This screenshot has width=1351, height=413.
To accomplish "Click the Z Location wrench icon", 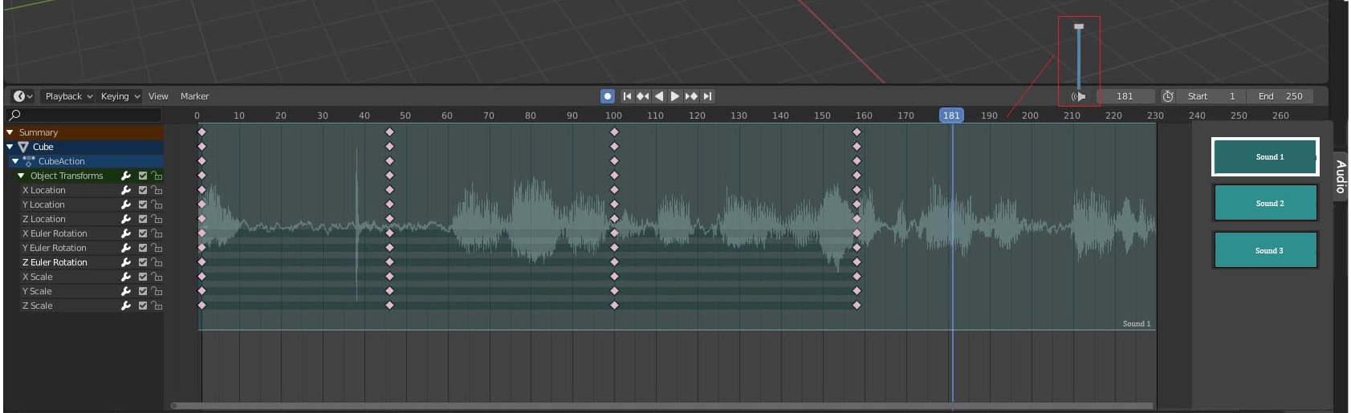I will tap(126, 219).
